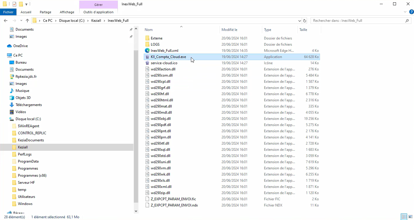Click the refresh button beside address bar

click(305, 21)
